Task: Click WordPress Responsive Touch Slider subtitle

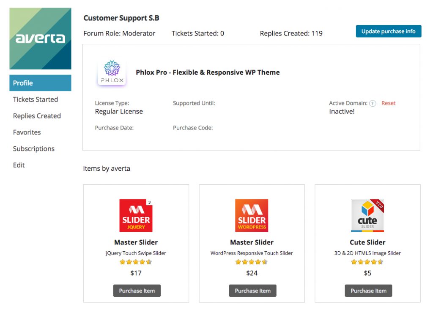Action: click(x=252, y=253)
